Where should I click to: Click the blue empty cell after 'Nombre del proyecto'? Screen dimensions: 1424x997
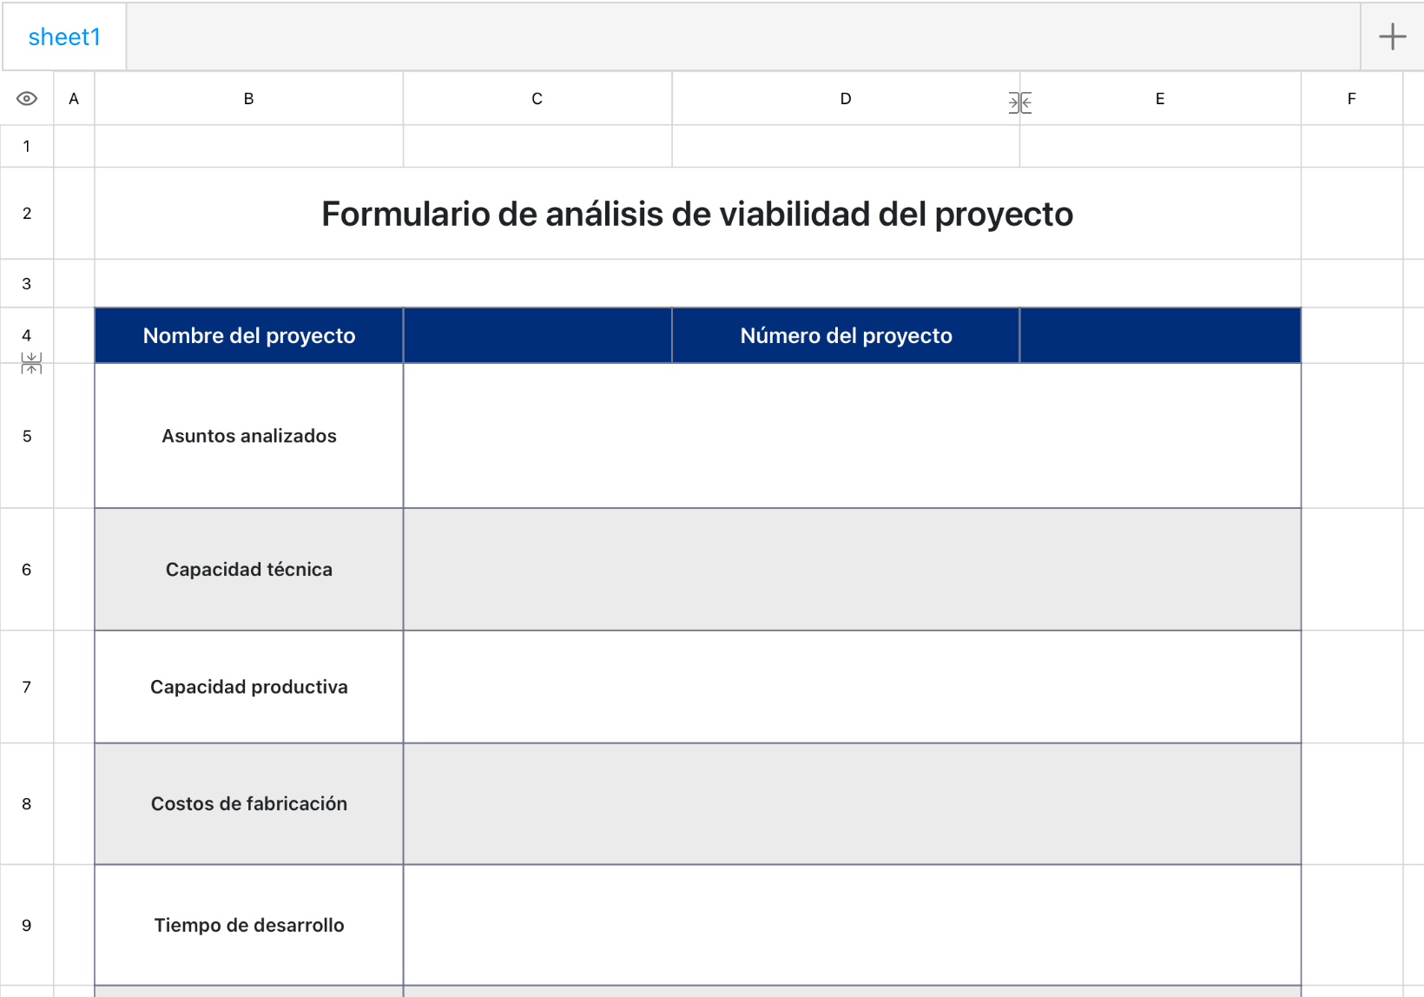[537, 335]
